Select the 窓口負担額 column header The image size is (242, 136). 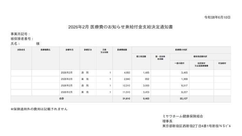141,57
